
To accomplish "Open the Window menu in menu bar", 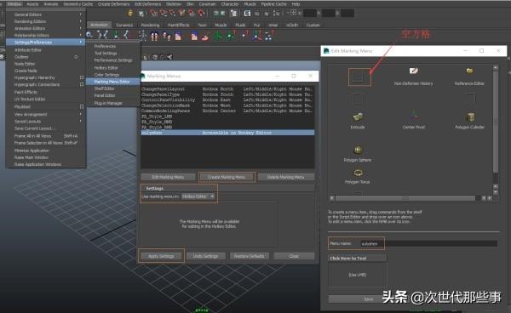I will click(x=14, y=4).
